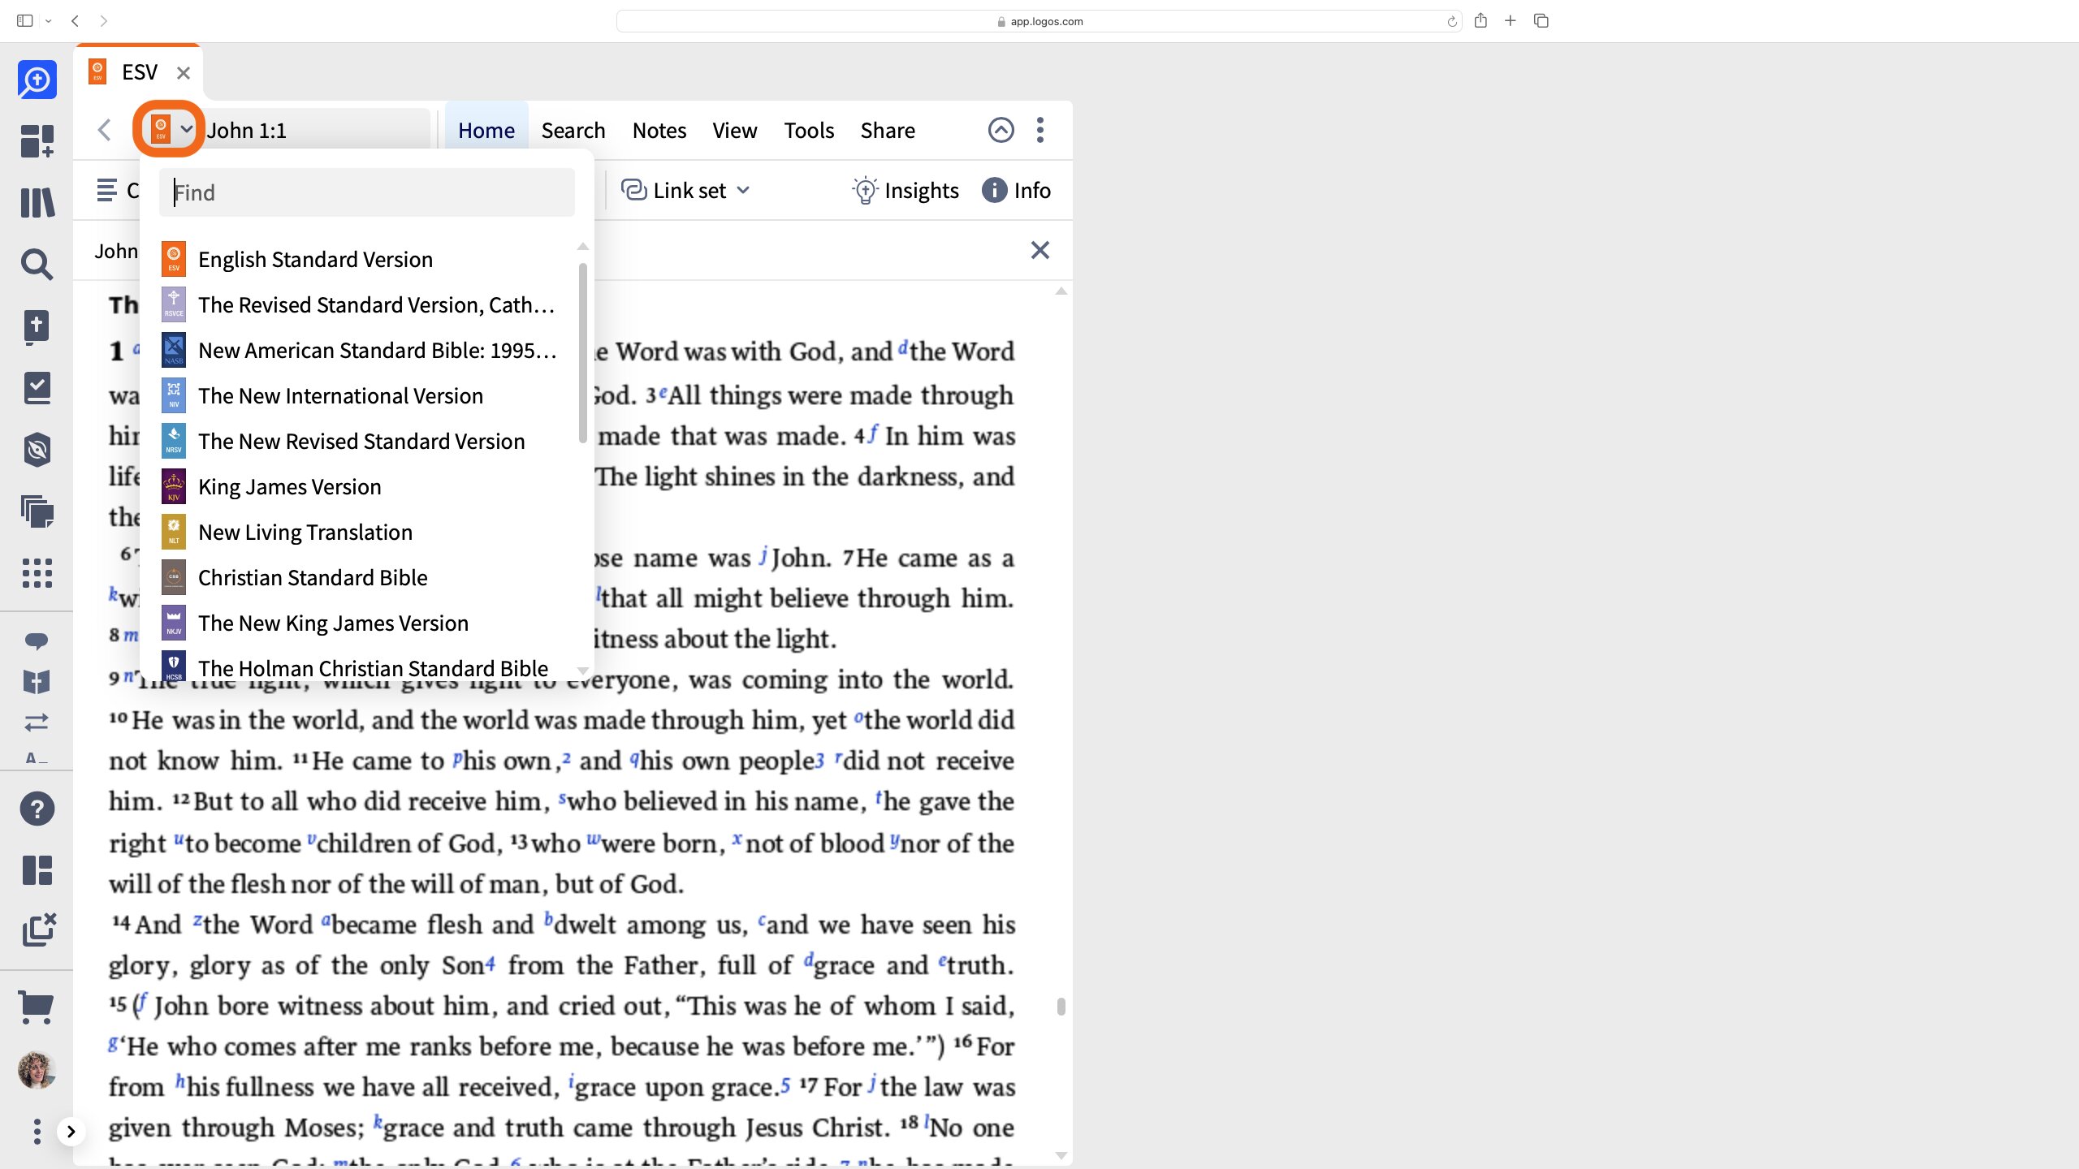Click footnote 5 after 'grace upon grace'

click(x=785, y=1085)
